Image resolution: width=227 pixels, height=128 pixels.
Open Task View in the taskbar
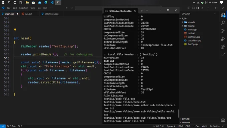21,2
